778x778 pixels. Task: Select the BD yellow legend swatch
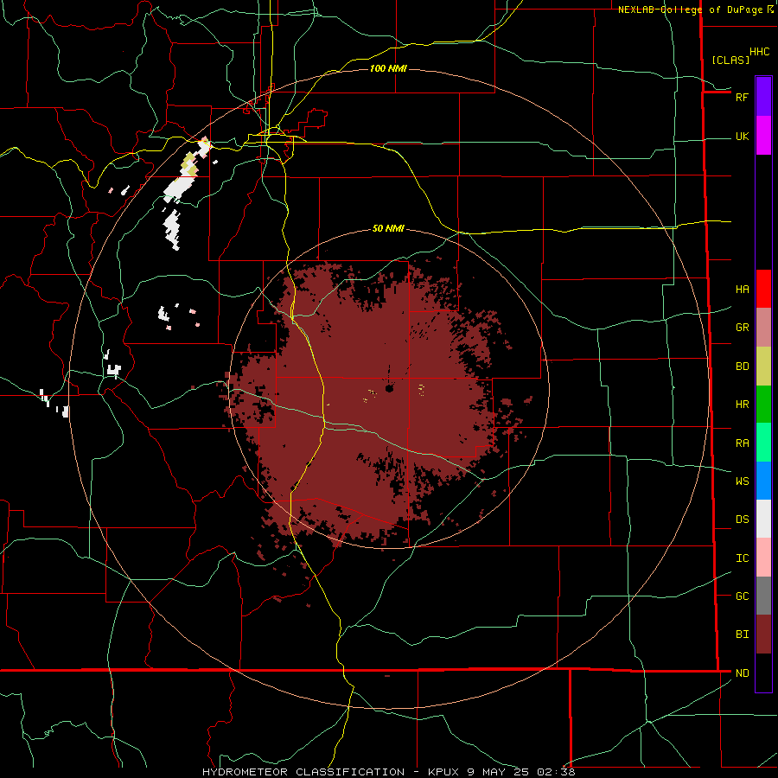(763, 366)
